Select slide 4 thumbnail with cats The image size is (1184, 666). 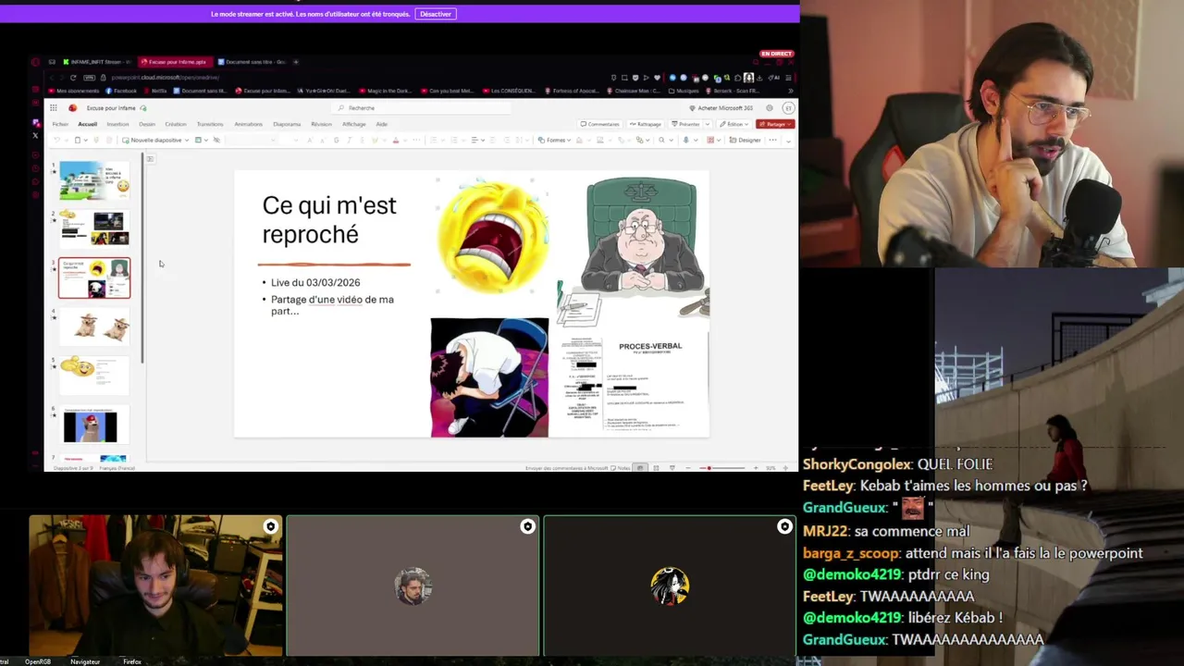(94, 327)
